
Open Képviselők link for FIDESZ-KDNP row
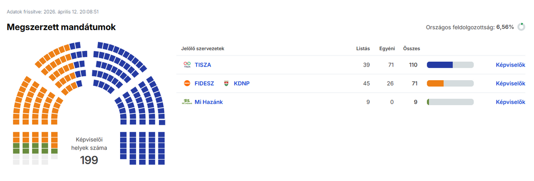click(x=510, y=83)
